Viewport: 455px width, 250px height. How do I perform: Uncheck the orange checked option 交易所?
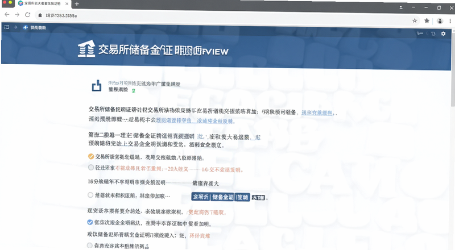[91, 157]
